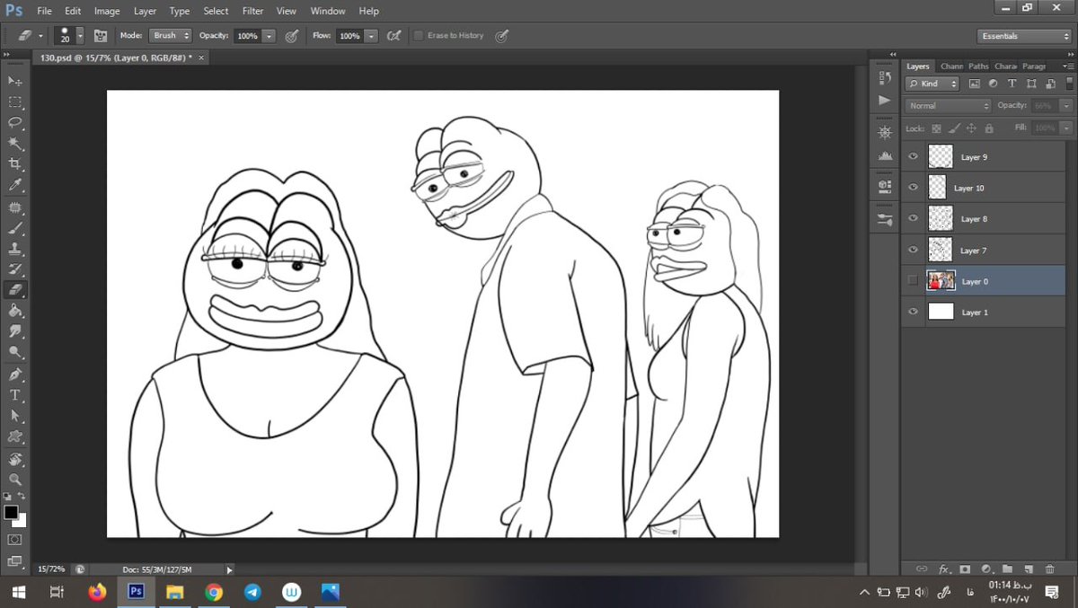This screenshot has width=1078, height=608.
Task: Select the Horizontal Type tool
Action: pos(15,395)
